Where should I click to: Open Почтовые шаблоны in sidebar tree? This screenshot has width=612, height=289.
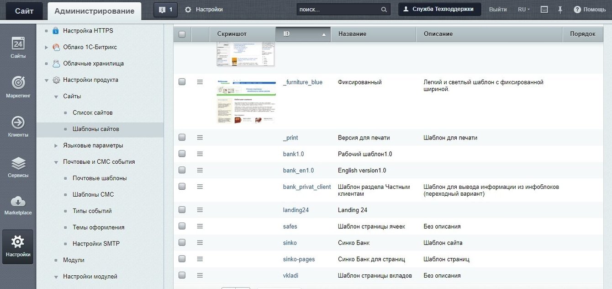(x=100, y=178)
